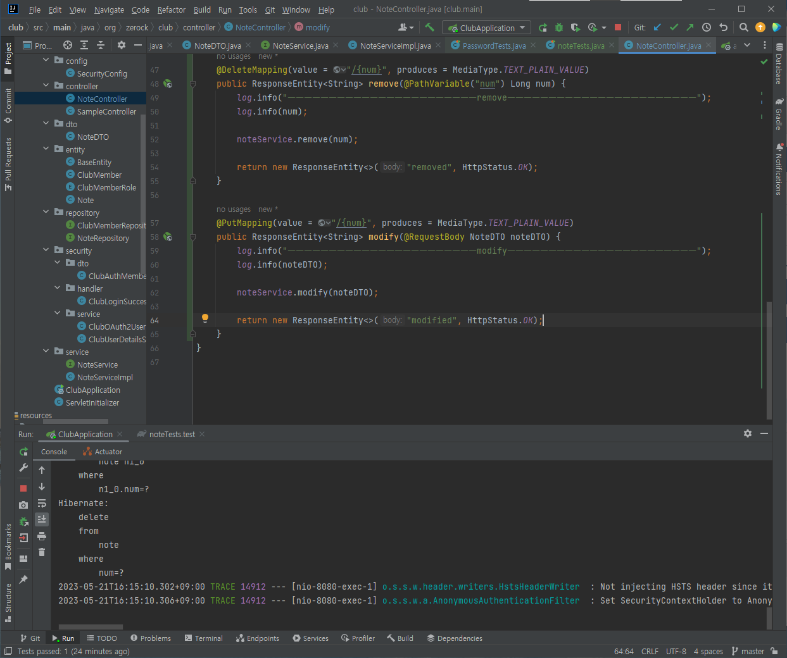
Task: Open NoteRepository in Project tree
Action: tap(103, 238)
